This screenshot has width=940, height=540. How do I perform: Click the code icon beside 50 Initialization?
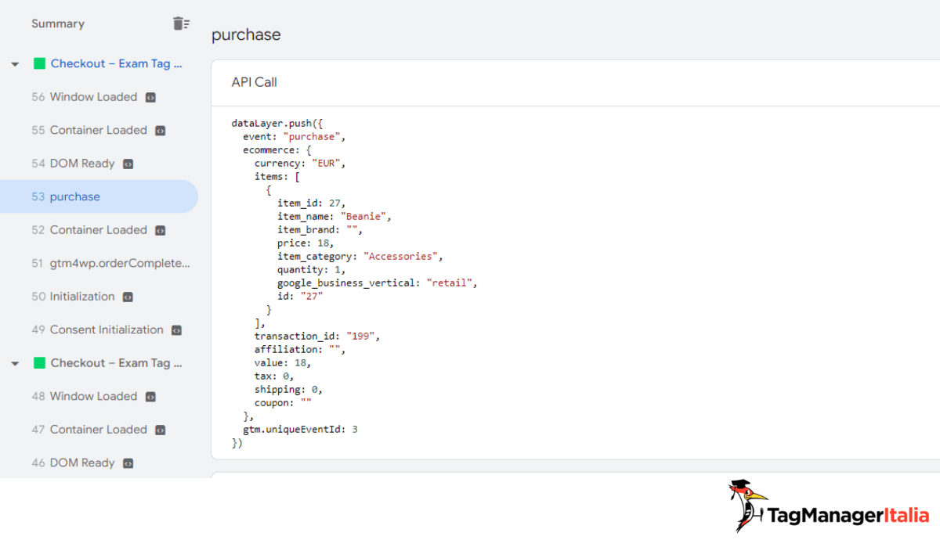(x=128, y=297)
